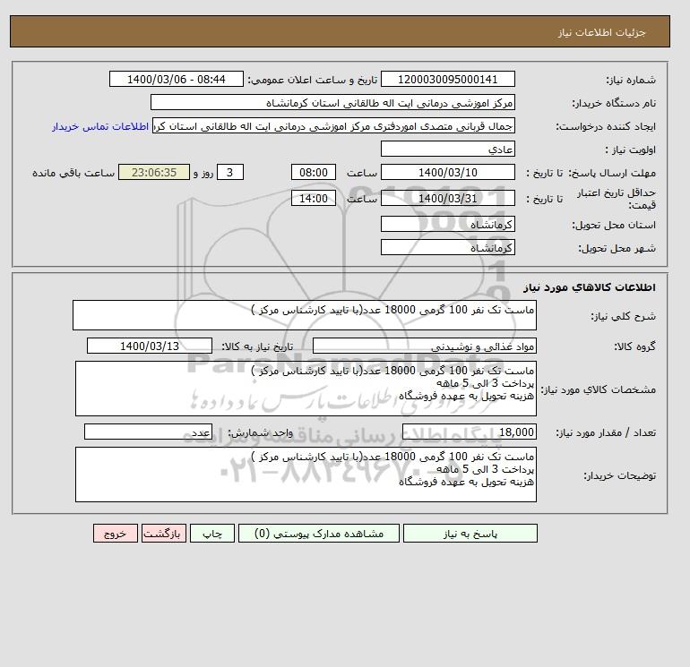Click the جزئیات اطلاعات نیاز header title
690x667 pixels.
point(602,32)
